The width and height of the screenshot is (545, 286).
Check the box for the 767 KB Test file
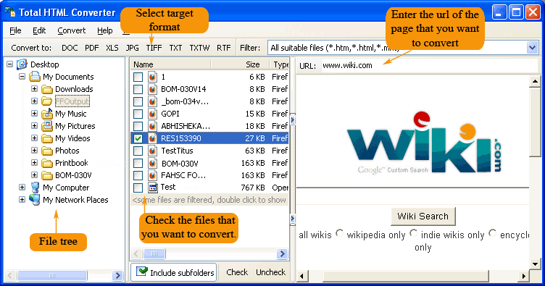138,188
